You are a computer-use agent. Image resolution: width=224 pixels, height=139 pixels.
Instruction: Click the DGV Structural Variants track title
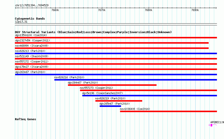93,32
